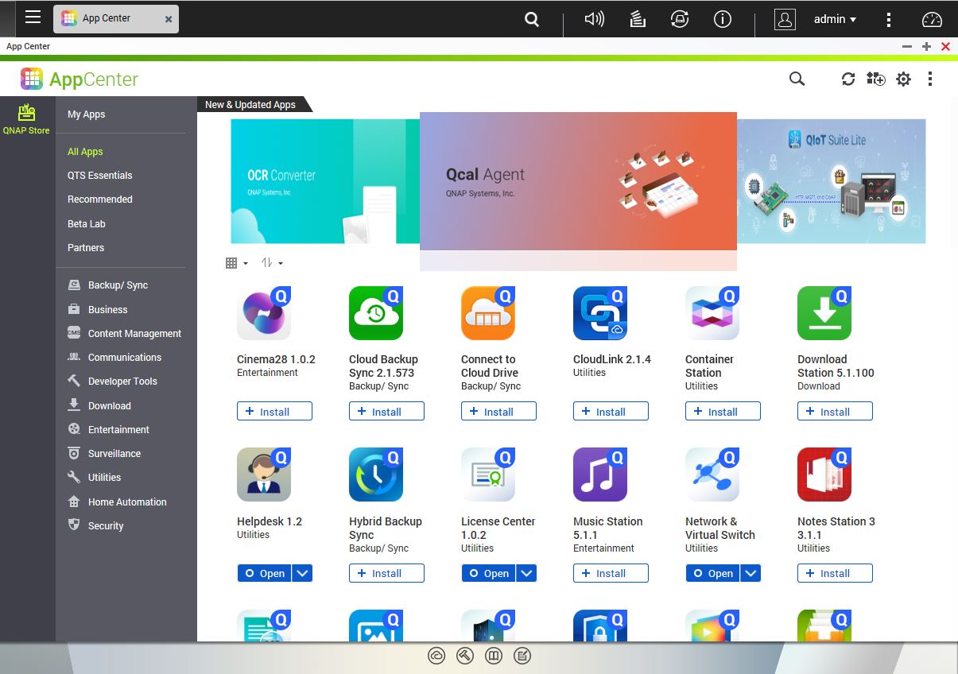Click the Cloud Backup Sync app icon

tap(376, 313)
